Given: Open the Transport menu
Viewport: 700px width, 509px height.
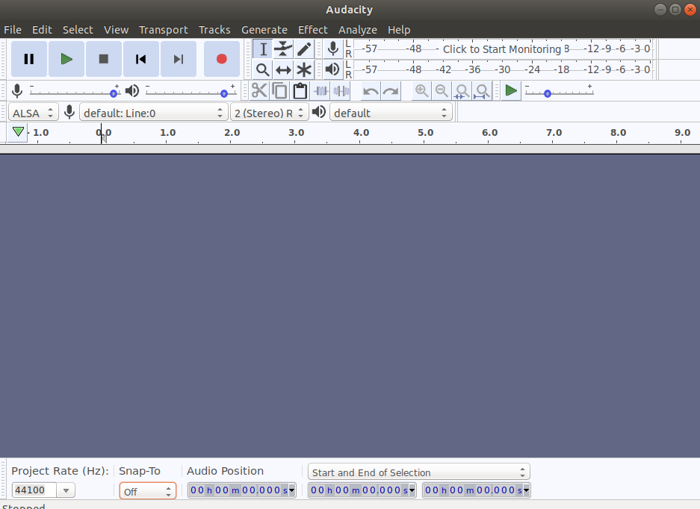Looking at the screenshot, I should tap(164, 30).
